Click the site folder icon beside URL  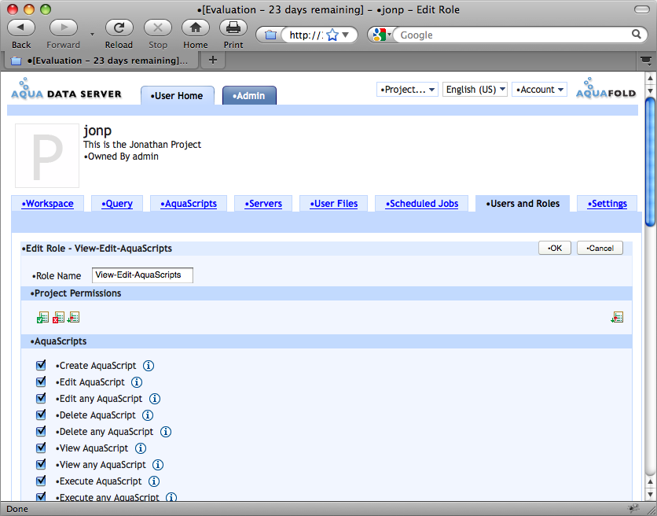270,35
